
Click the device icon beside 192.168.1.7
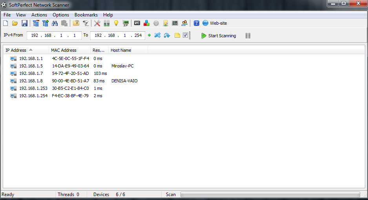[x=13, y=73]
